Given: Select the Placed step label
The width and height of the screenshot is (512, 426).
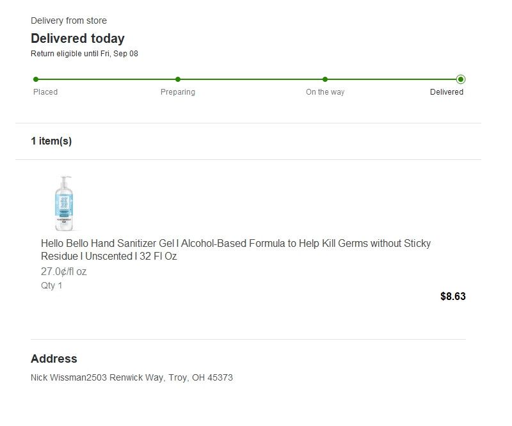Looking at the screenshot, I should click(45, 92).
